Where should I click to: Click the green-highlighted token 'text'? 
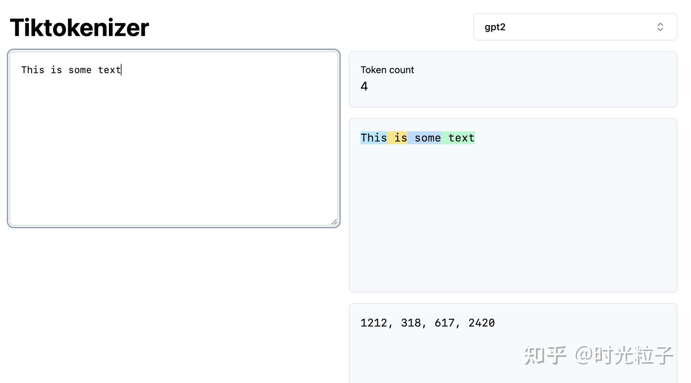458,138
